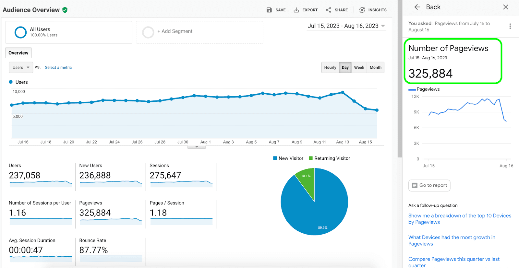Screen dimensions: 519x268
Task: Switch chart to Hourly view
Action: (330, 67)
